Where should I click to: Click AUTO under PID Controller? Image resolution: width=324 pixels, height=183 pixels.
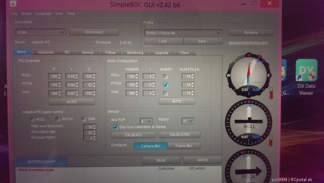[x=72, y=102]
